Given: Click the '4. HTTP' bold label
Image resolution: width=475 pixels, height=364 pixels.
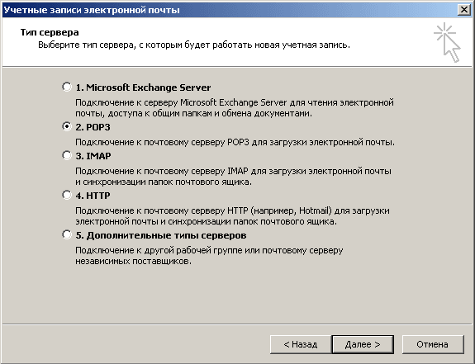Looking at the screenshot, I should [x=93, y=196].
